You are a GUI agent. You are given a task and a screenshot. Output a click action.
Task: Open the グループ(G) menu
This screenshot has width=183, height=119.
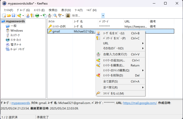tap(23, 10)
